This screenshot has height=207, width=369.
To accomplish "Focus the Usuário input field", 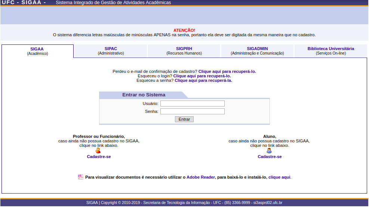I will pos(193,103).
